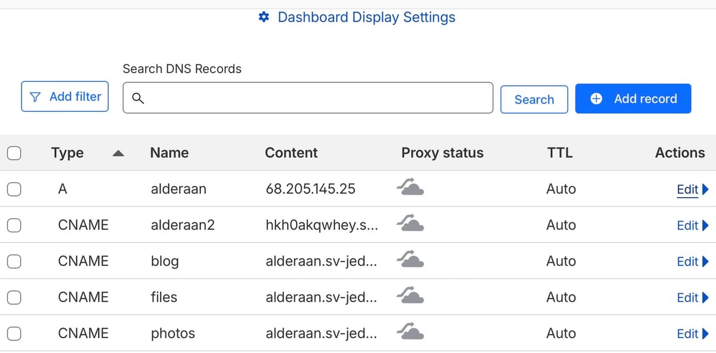Click the proxy cloud icon on the blog row

point(410,261)
